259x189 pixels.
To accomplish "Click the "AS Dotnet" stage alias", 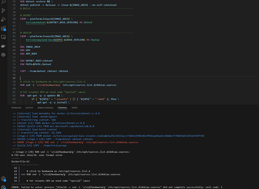I will pyautogui.click(x=86, y=22).
